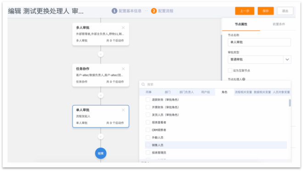Click the help icon next to 节点处理人
Image resolution: width=303 pixels, height=171 pixels.
(244, 79)
